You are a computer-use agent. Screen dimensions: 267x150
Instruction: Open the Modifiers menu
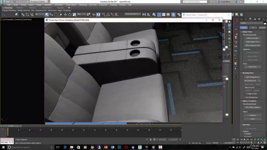(x=48, y=5)
